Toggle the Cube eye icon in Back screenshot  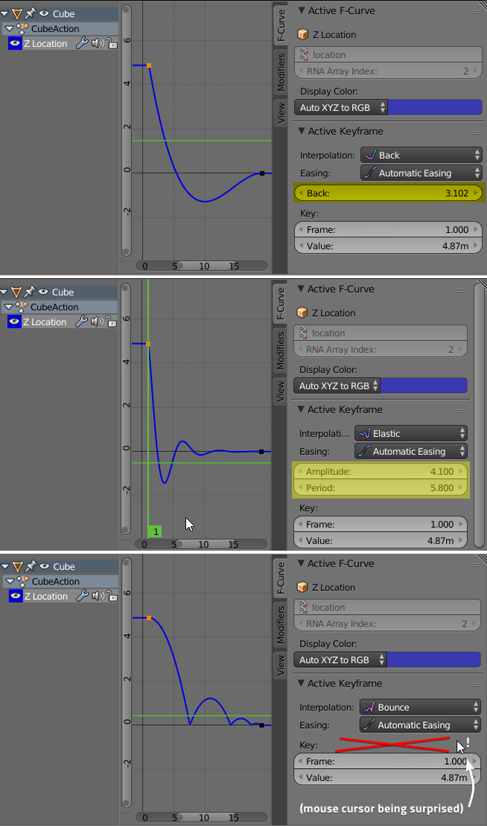(44, 13)
